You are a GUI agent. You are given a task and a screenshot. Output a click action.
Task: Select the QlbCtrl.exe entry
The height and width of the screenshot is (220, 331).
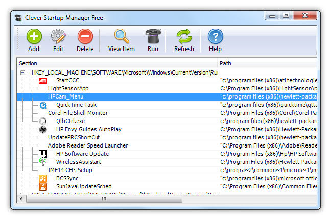pos(70,121)
